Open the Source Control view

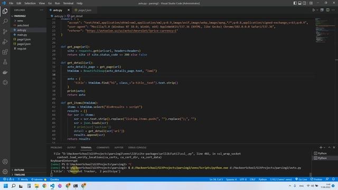tap(5, 32)
